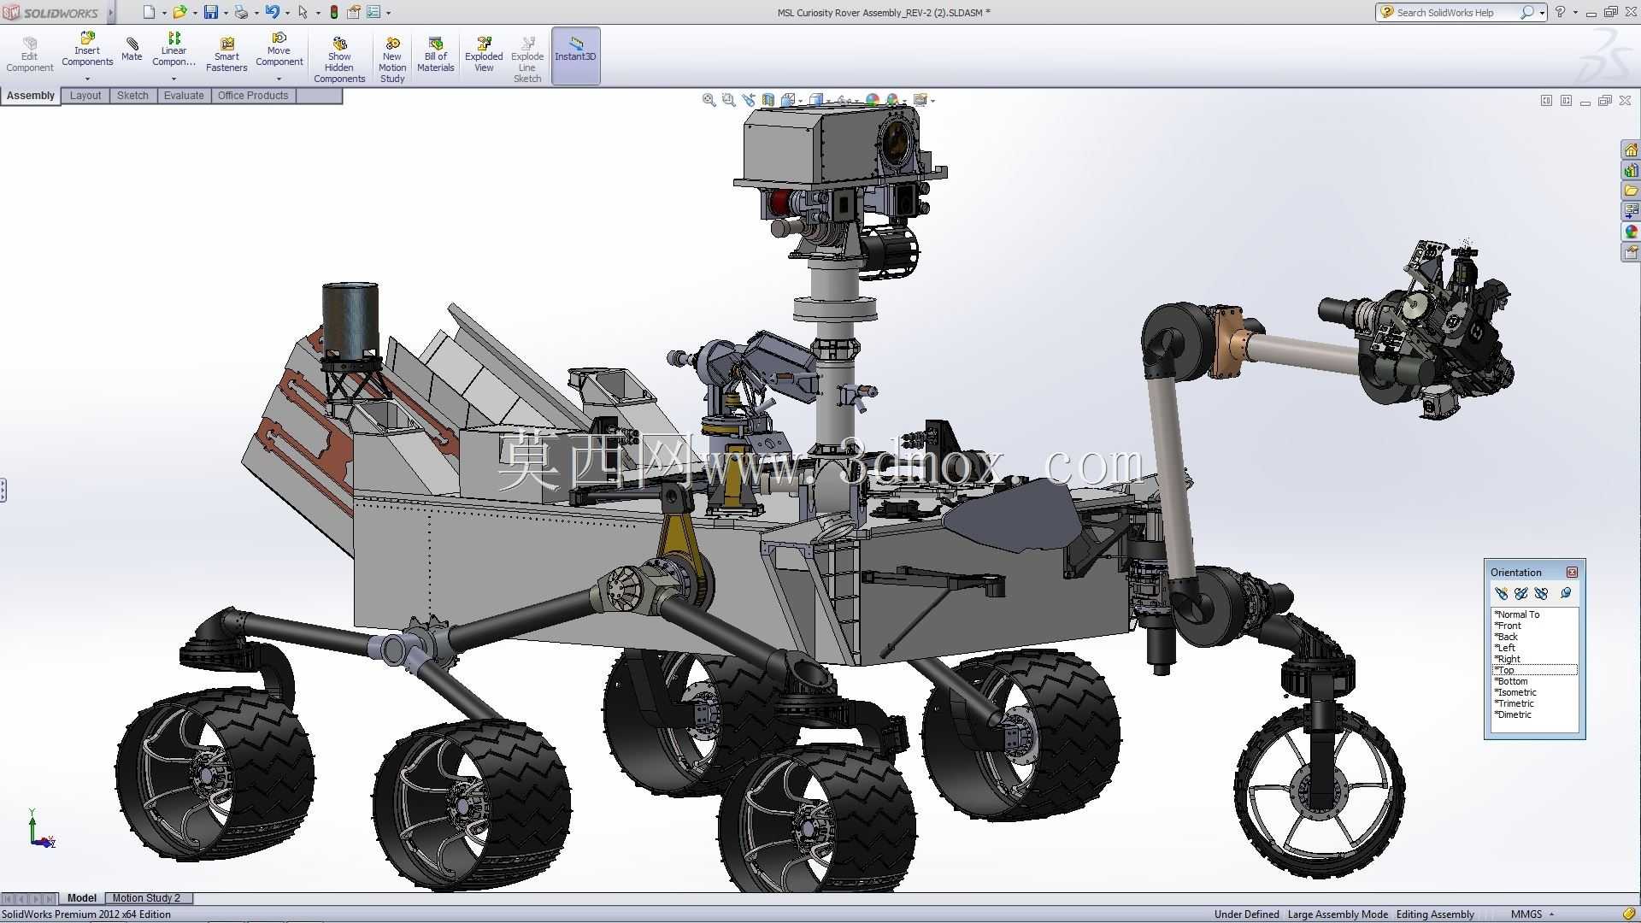Expand the SolidWorks menu bar arrow
Screen dimensions: 1641x923
click(x=110, y=12)
